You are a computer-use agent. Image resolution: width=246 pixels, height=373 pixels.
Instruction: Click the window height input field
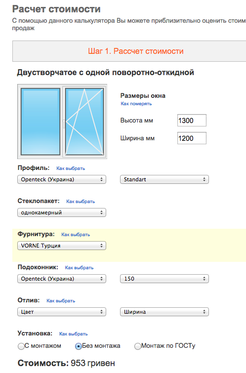(192, 121)
